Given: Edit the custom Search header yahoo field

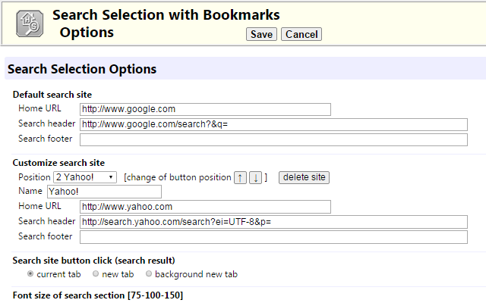Looking at the screenshot, I should click(273, 222).
